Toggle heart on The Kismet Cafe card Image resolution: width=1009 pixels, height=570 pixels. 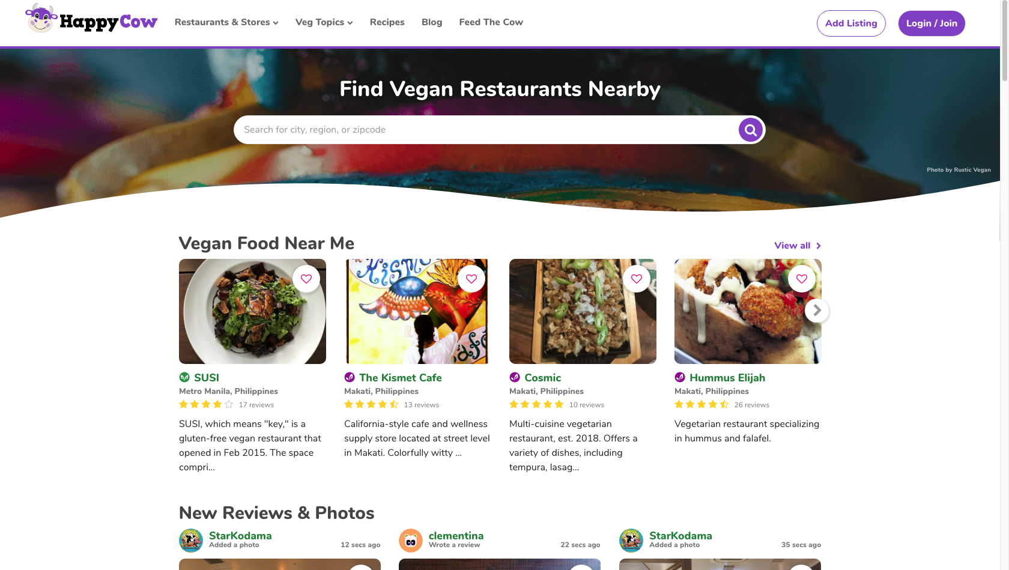pyautogui.click(x=471, y=279)
